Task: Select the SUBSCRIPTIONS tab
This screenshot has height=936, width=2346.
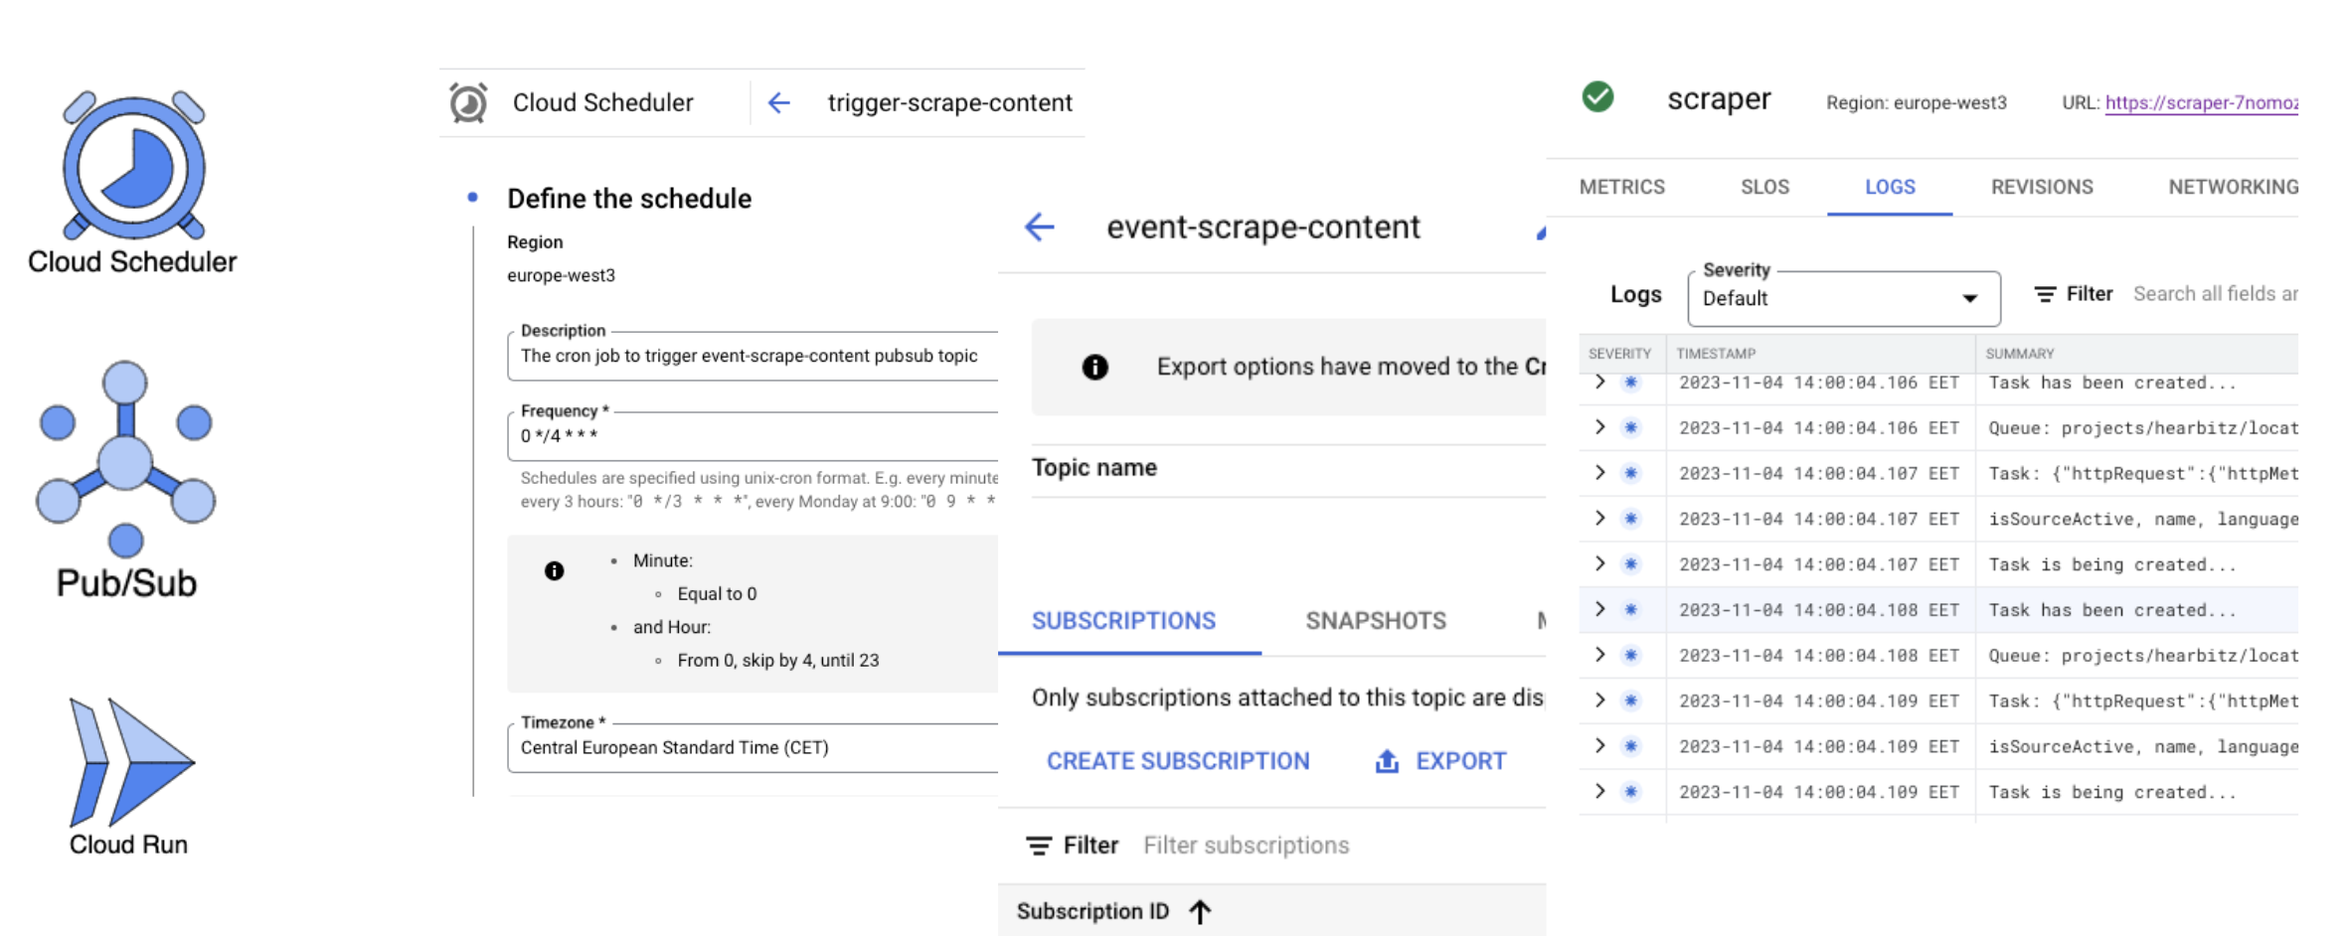Action: tap(1123, 621)
